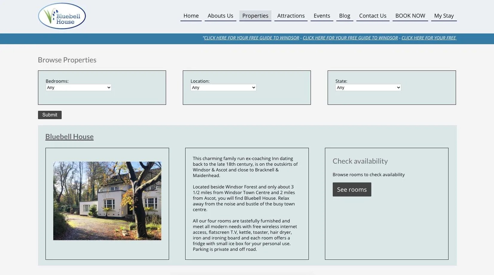
Task: Select the Properties tab
Action: 255,16
